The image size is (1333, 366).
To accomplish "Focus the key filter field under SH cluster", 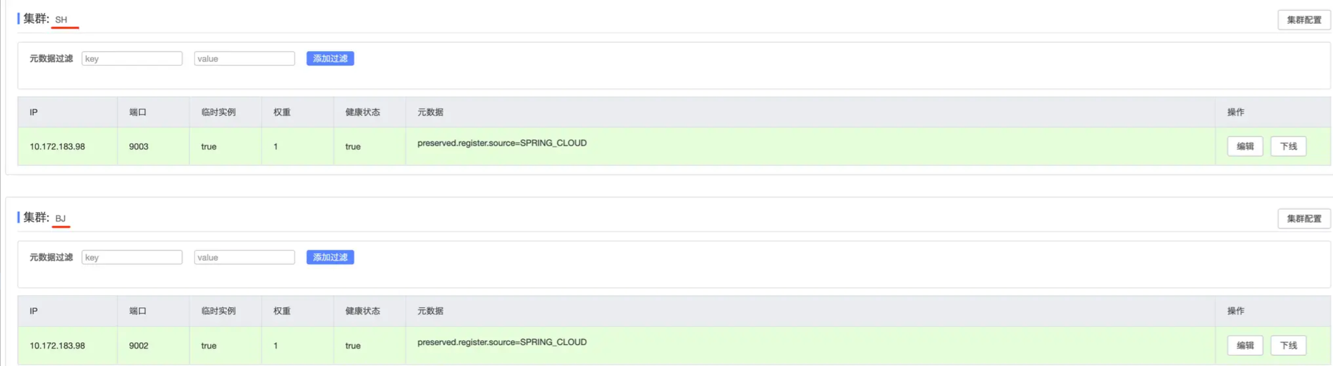I will pyautogui.click(x=132, y=58).
